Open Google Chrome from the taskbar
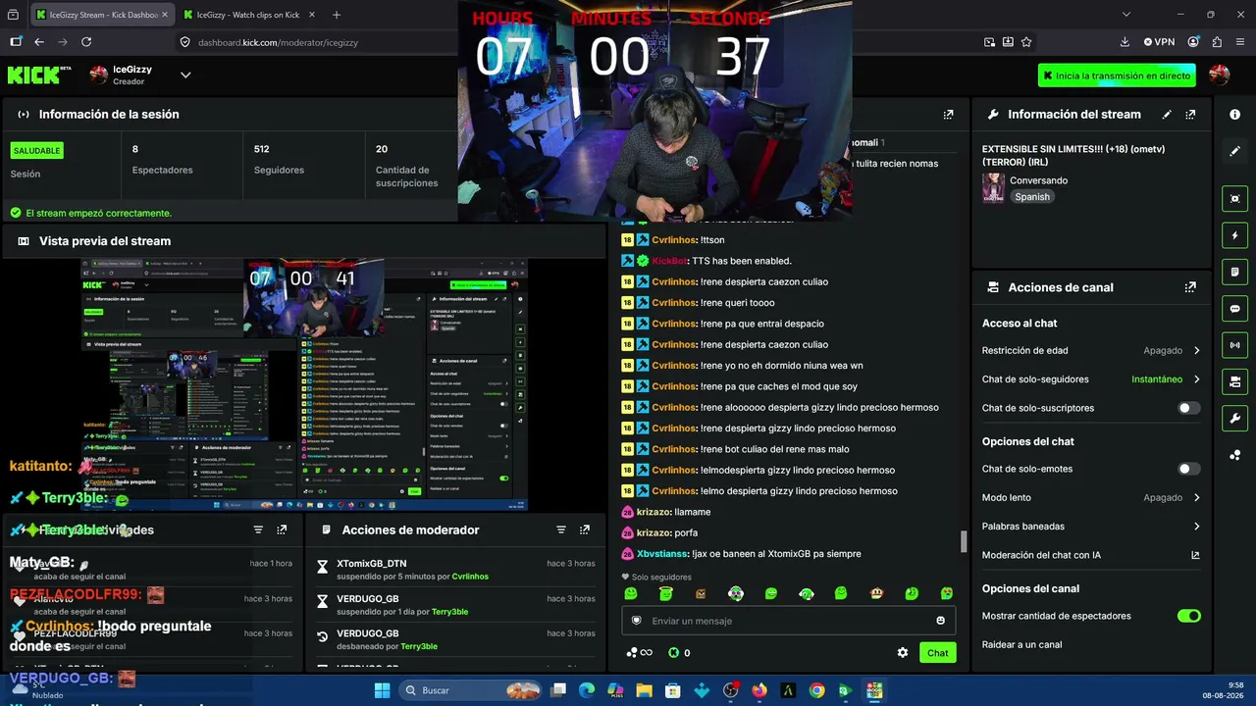1256x706 pixels. pyautogui.click(x=816, y=690)
